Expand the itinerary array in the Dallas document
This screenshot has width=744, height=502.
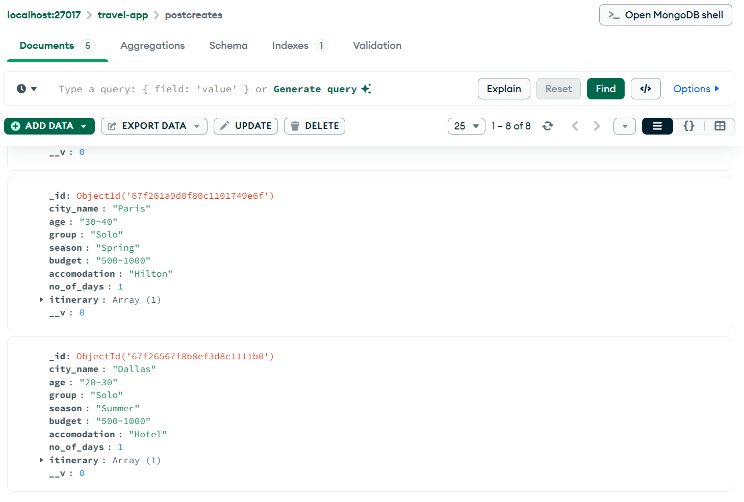41,460
